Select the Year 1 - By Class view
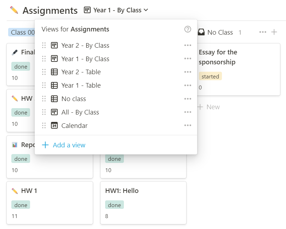The height and width of the screenshot is (229, 286). click(x=85, y=59)
